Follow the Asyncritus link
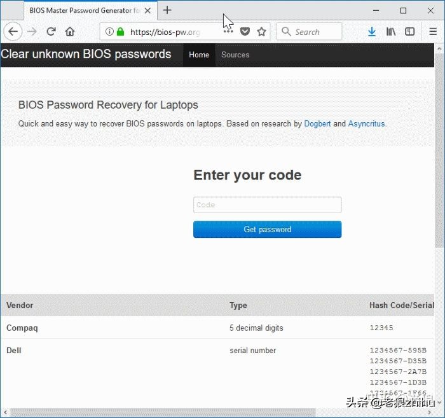Image resolution: width=445 pixels, height=418 pixels. (366, 124)
